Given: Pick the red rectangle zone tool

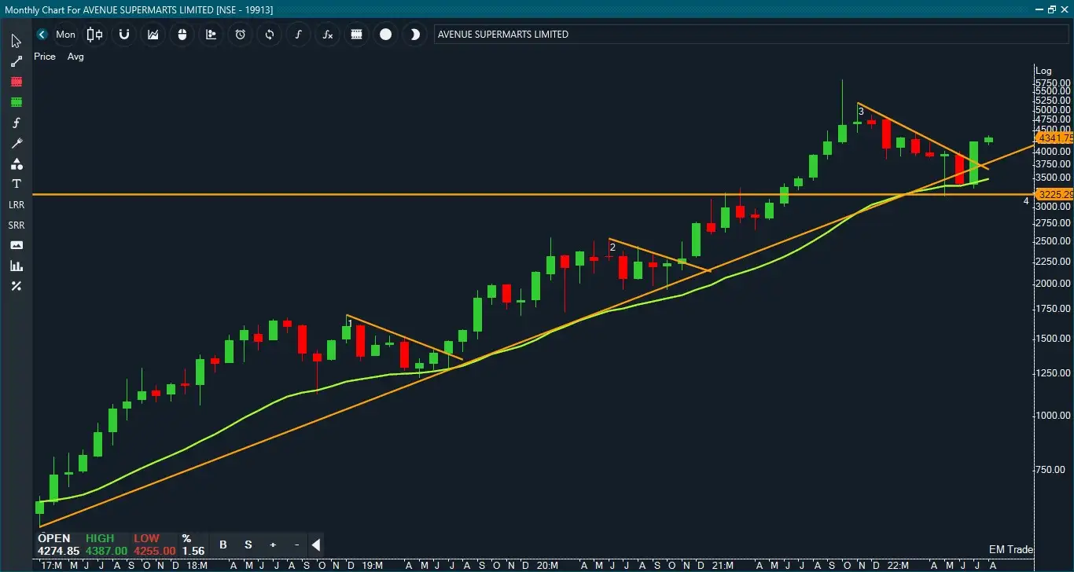Looking at the screenshot, I should (16, 82).
